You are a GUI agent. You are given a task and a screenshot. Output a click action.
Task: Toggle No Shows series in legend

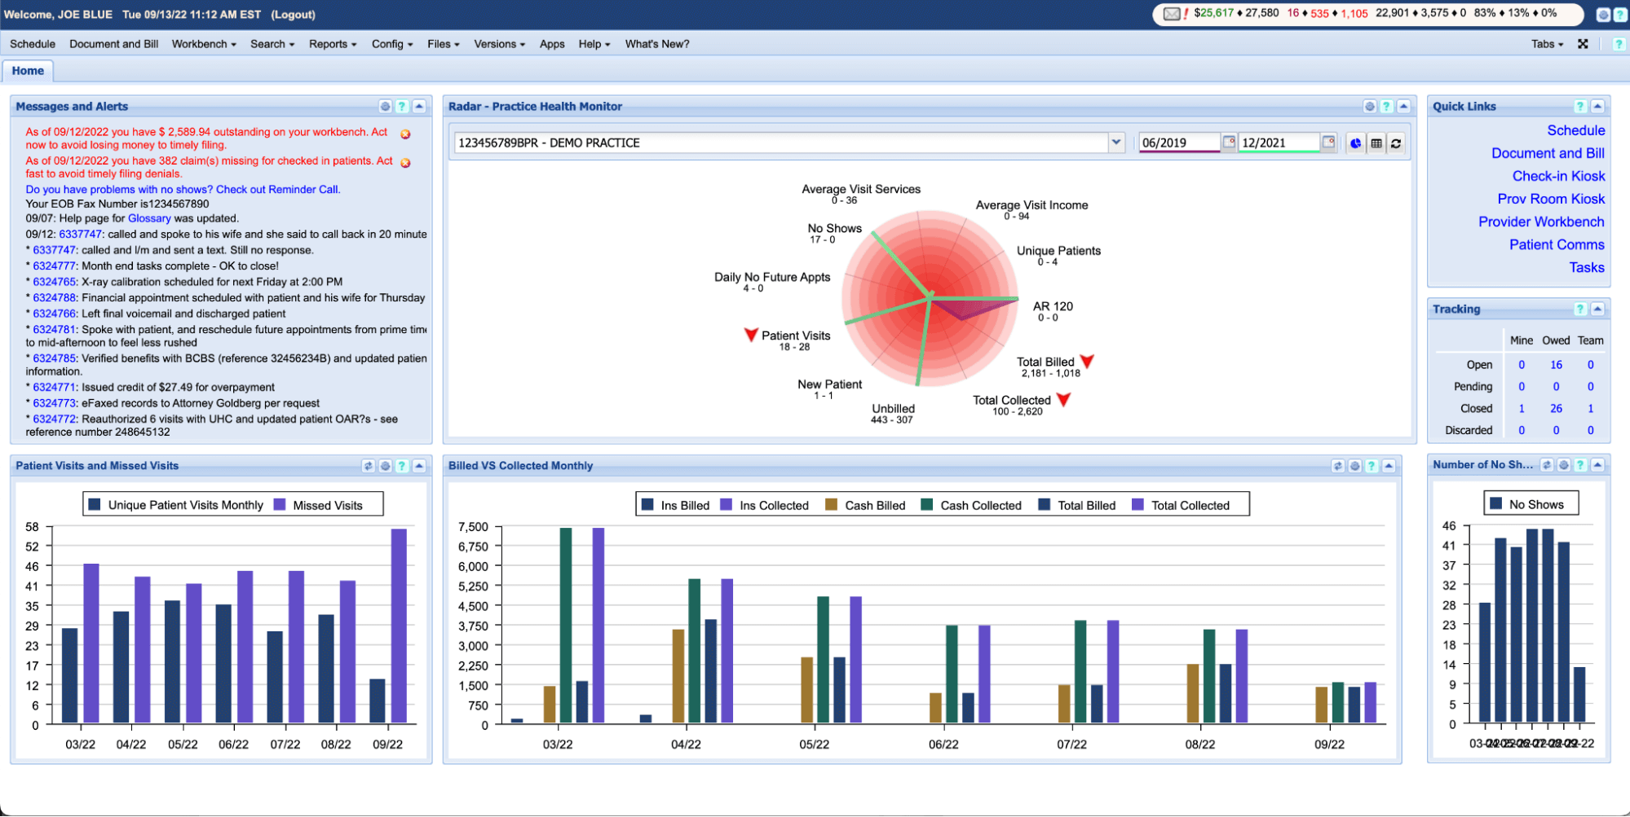1526,505
